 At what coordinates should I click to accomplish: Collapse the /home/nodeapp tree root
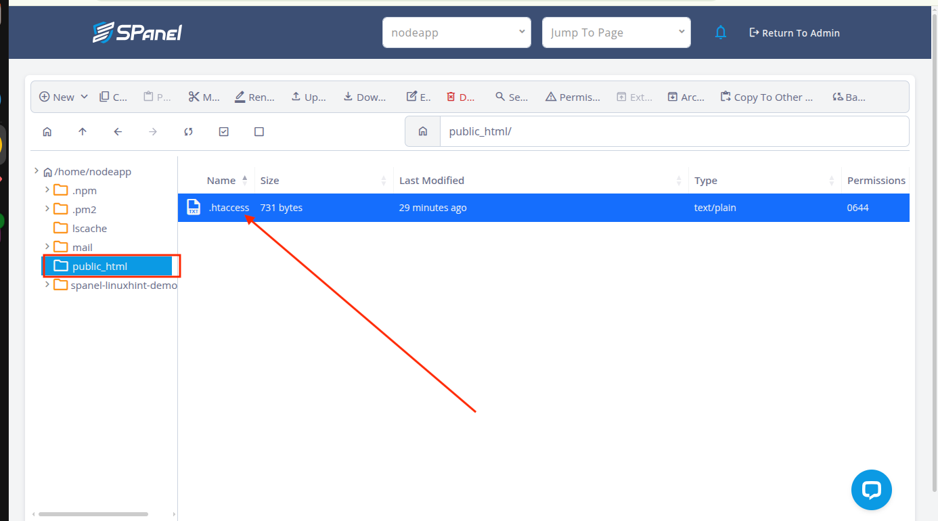(x=37, y=171)
